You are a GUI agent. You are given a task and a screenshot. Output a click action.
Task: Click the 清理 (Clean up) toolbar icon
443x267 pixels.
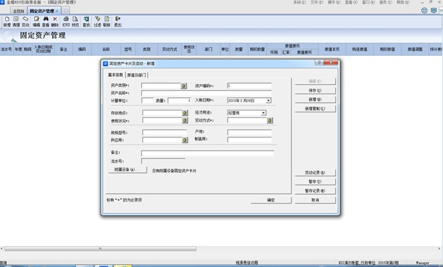tap(16, 21)
